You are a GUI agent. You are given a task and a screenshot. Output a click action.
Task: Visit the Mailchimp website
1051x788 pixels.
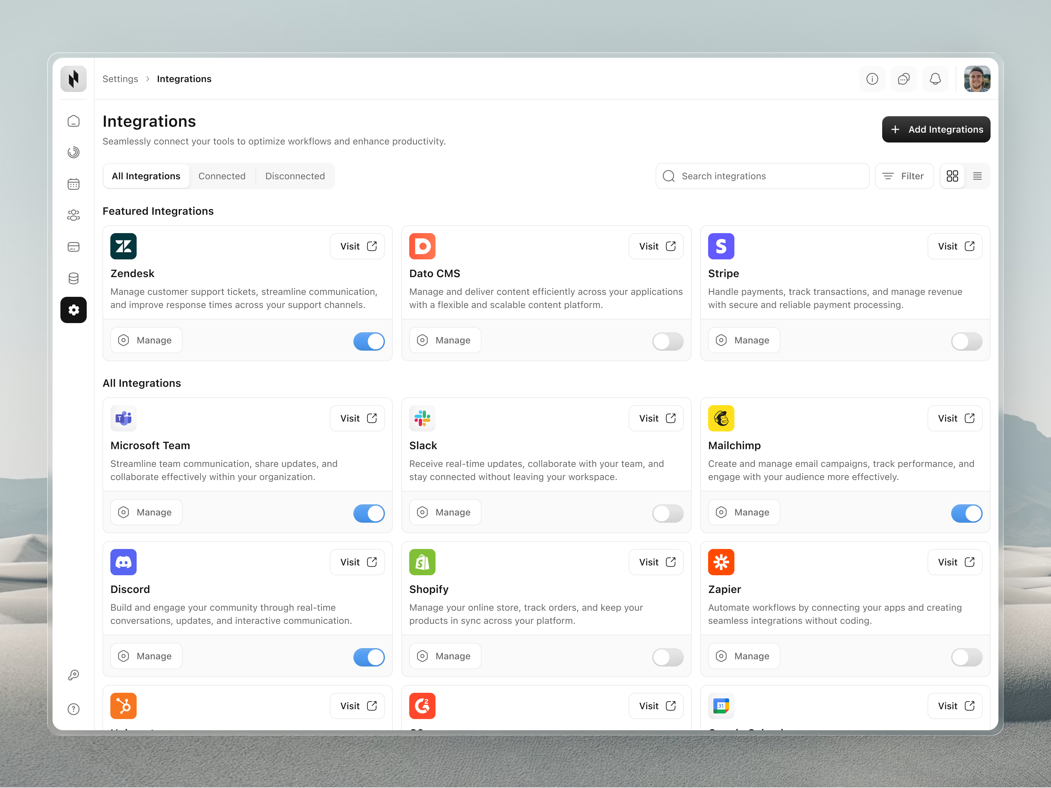pos(955,419)
